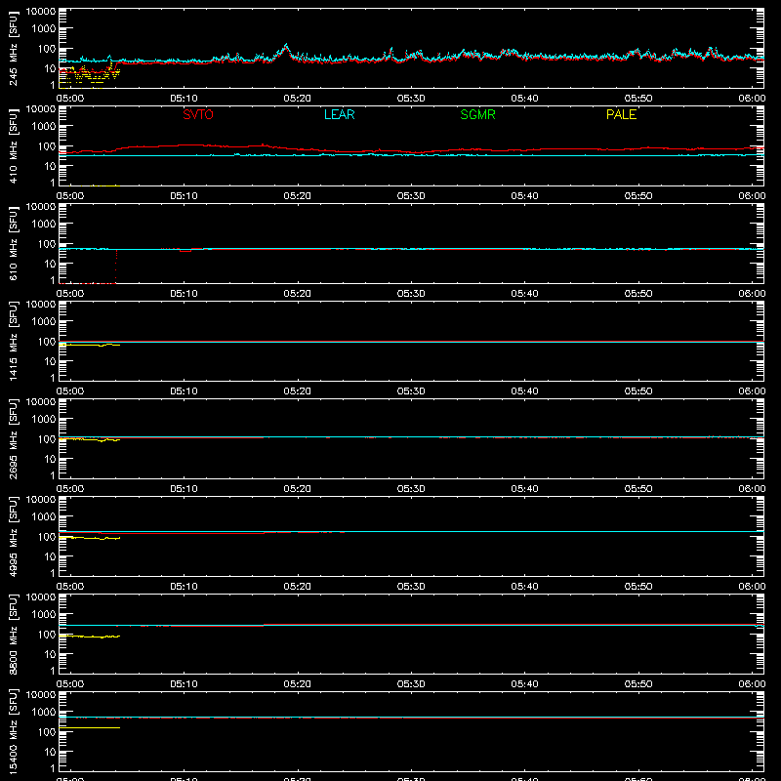The height and width of the screenshot is (781, 781).
Task: Click the 100 tick label on the 410 MHz axis
Action: [x=47, y=146]
